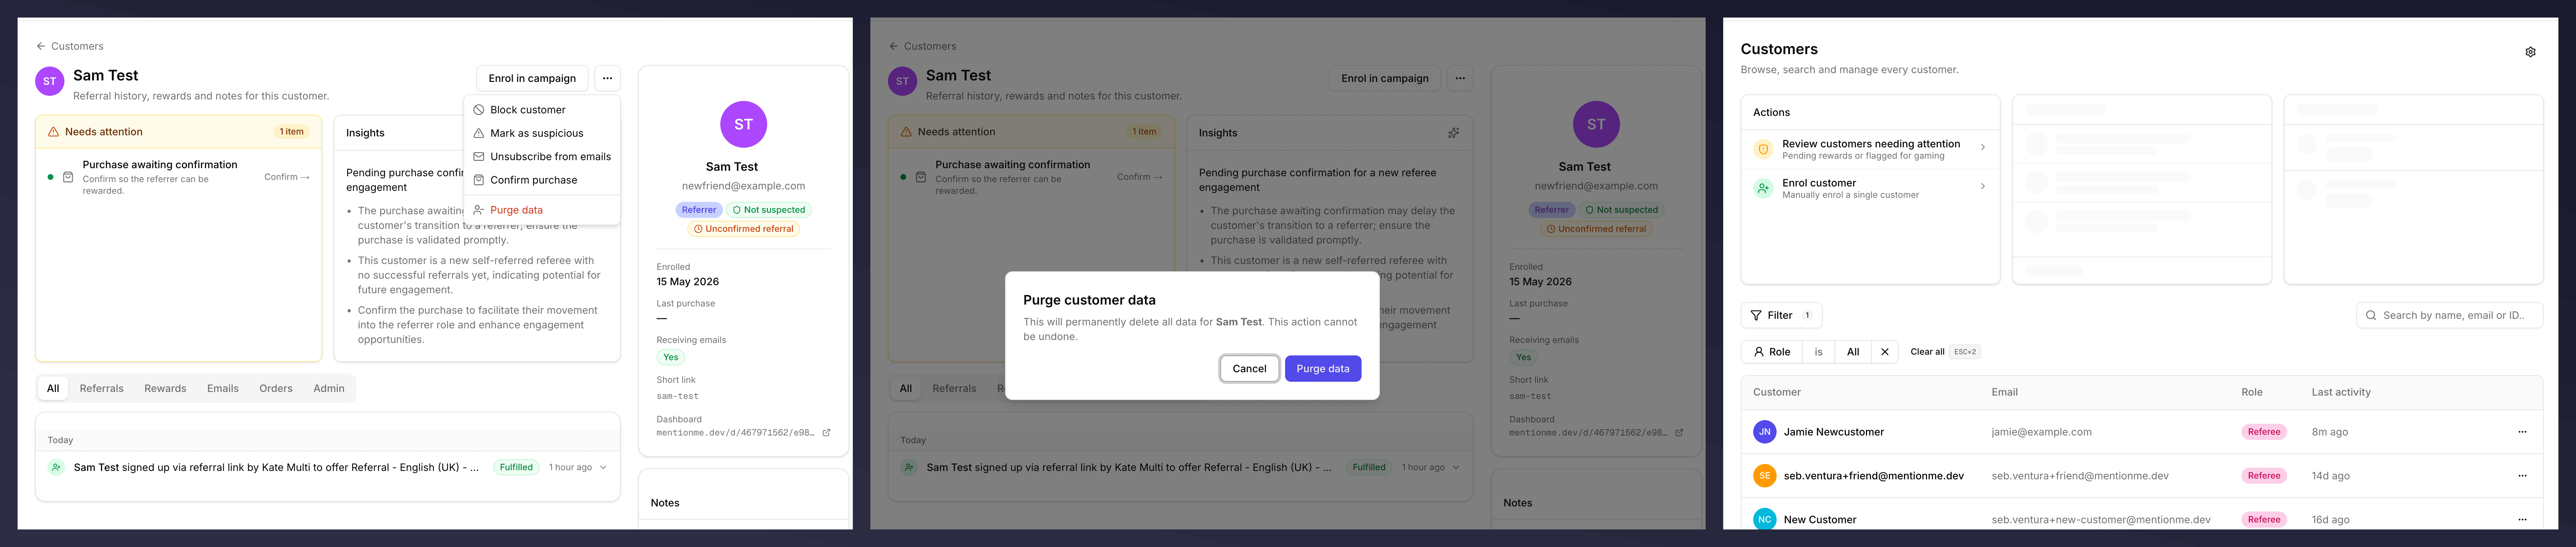The height and width of the screenshot is (547, 2576).
Task: Select the All tab in the open-menu screen
Action: pyautogui.click(x=53, y=388)
